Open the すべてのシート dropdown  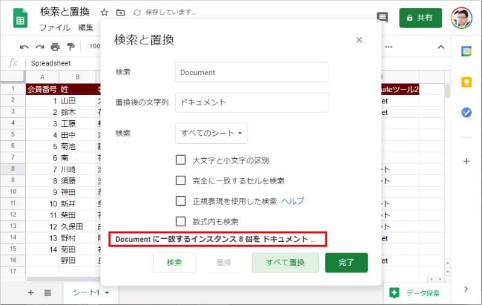tap(211, 133)
